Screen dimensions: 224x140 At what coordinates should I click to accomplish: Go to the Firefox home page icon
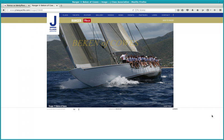(x=197, y=10)
